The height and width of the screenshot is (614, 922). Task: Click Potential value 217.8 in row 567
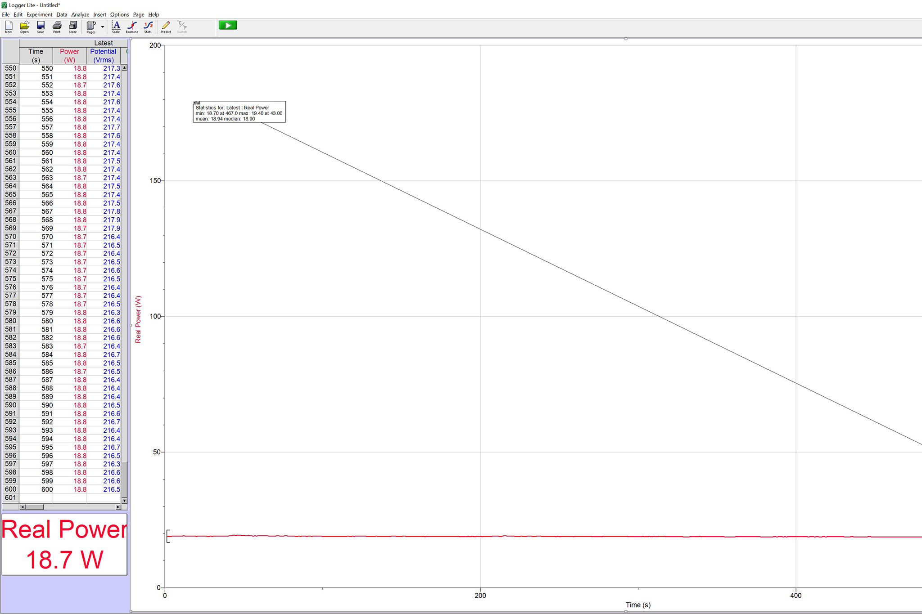112,211
